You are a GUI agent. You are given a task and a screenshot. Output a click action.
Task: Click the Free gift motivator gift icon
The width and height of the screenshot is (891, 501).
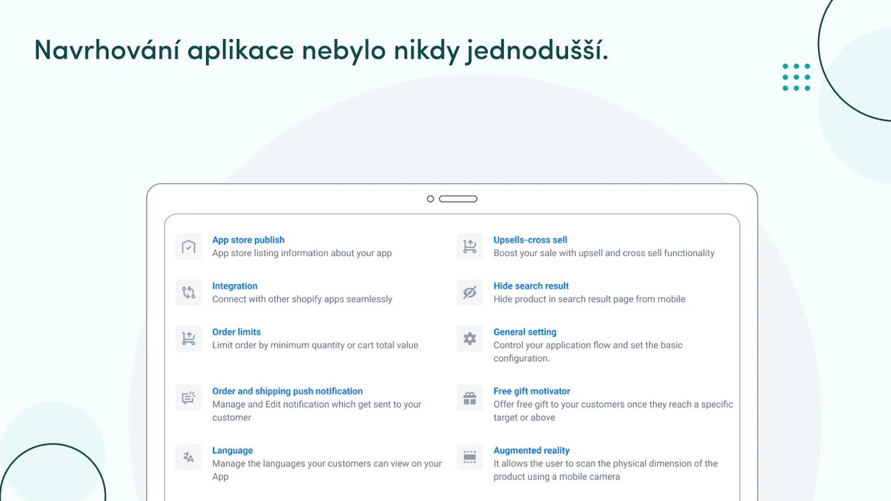coord(470,398)
